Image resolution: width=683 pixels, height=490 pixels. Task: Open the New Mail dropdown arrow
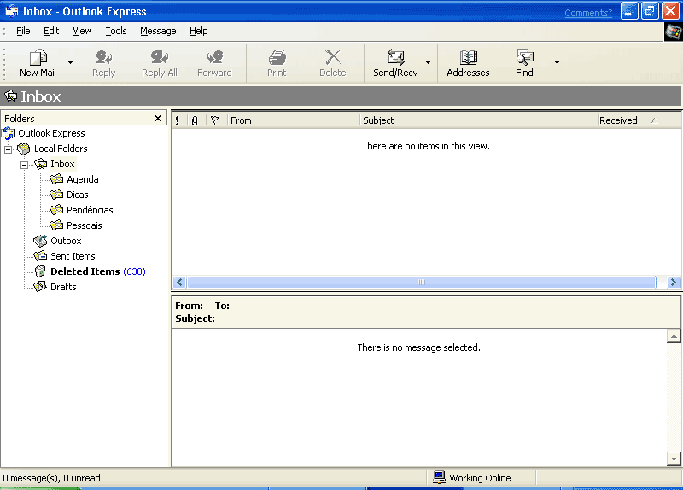tap(70, 62)
